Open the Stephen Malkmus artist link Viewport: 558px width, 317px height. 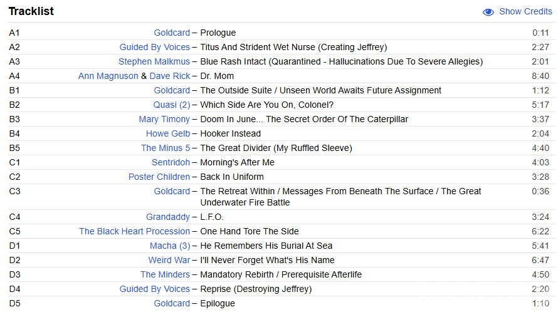154,61
